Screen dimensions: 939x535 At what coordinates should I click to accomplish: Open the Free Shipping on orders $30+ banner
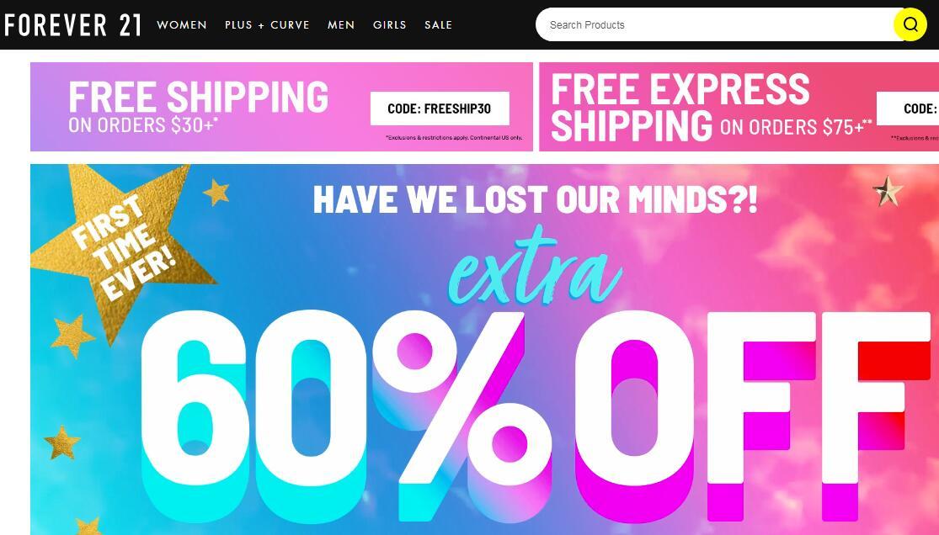pyautogui.click(x=281, y=107)
